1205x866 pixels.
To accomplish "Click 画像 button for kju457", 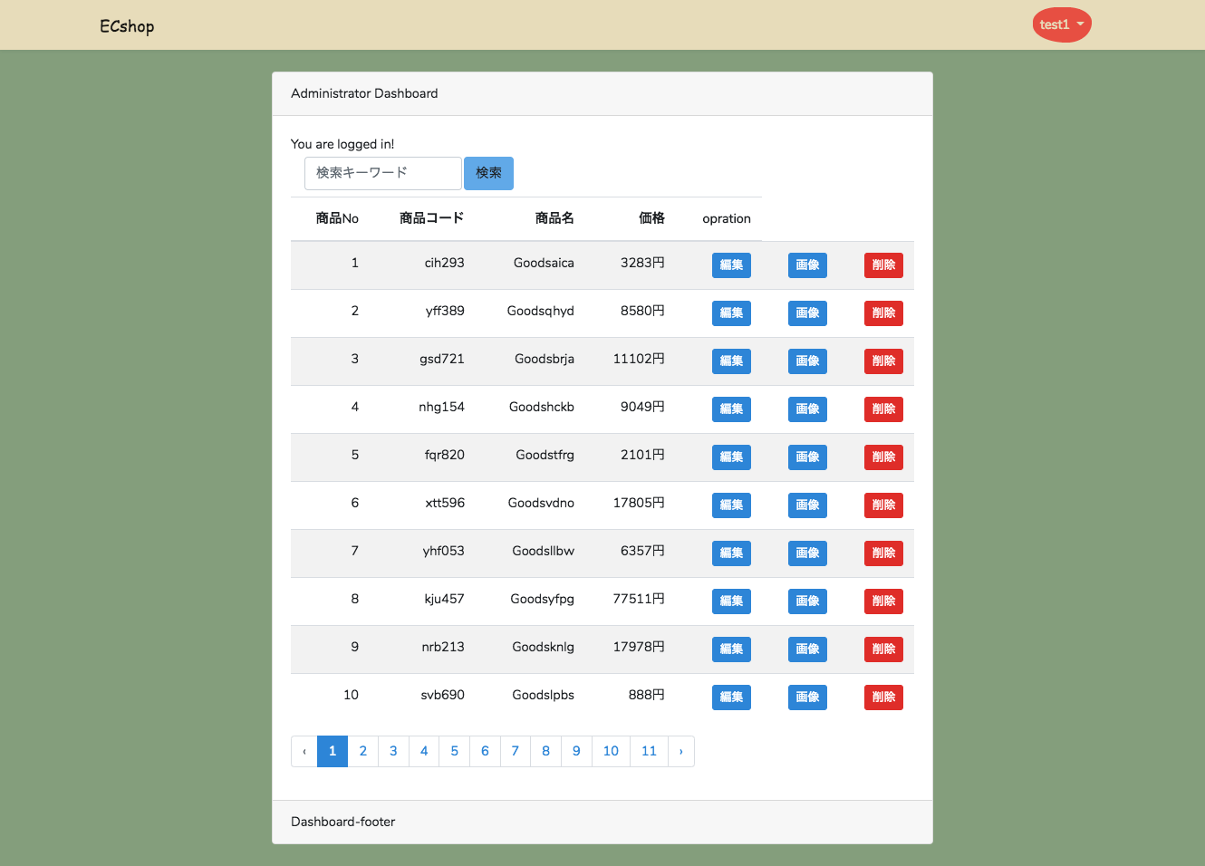I will coord(806,601).
